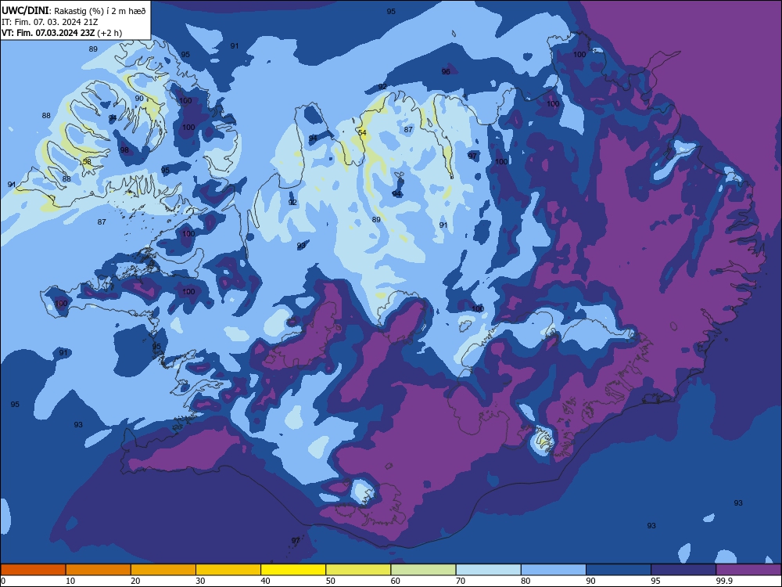The height and width of the screenshot is (587, 782).
Task: Click the header title 'UWC/DINI: Rakastig (%) í 2 m hæð'
Action: point(74,10)
